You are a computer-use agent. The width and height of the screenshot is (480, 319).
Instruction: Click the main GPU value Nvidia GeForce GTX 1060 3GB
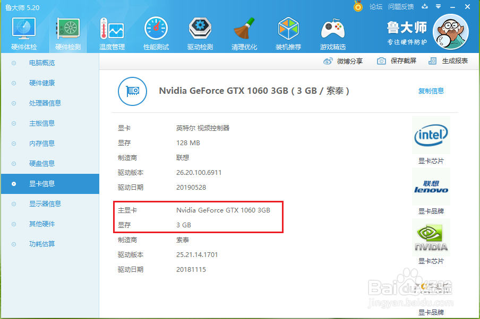(x=223, y=210)
